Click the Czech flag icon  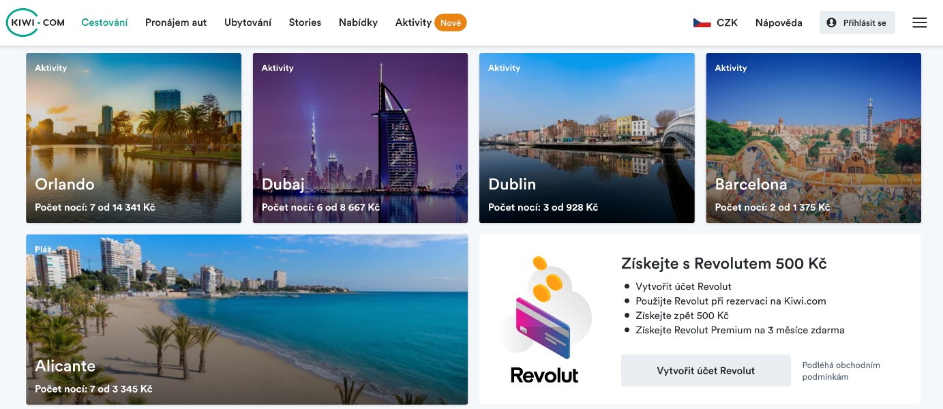point(702,22)
